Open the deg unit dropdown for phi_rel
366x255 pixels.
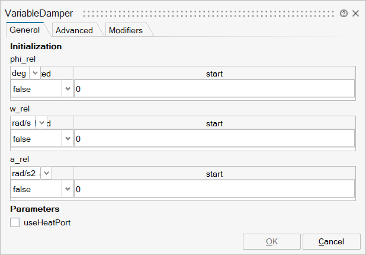34,73
